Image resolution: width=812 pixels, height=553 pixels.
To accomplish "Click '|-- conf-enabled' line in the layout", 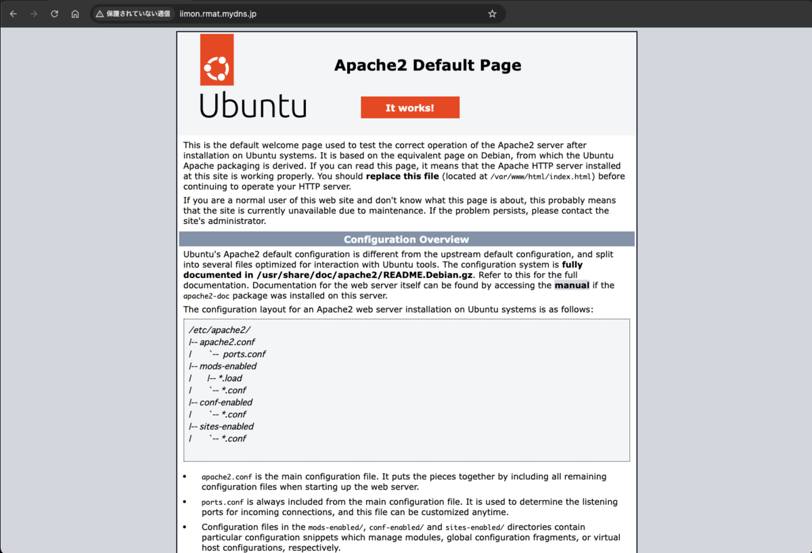I will pyautogui.click(x=221, y=402).
